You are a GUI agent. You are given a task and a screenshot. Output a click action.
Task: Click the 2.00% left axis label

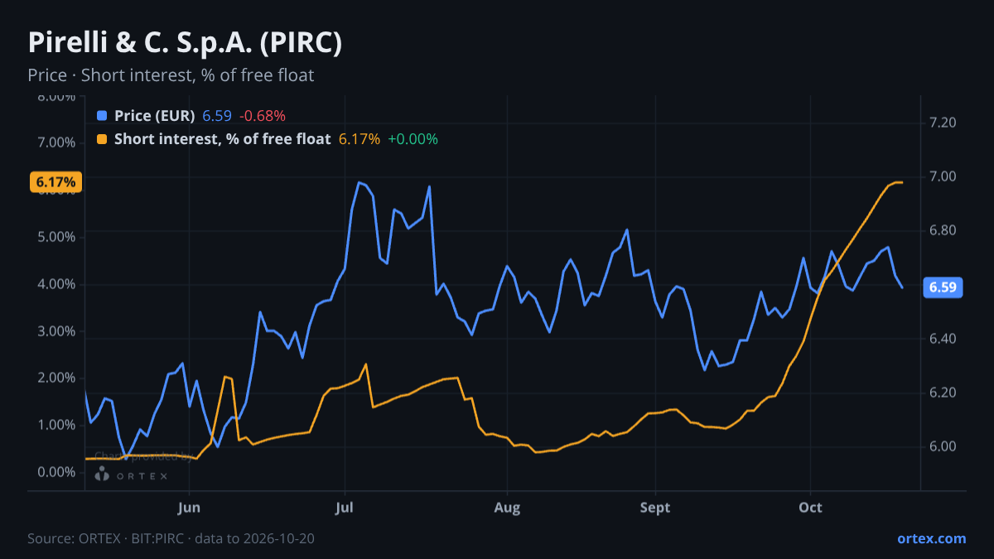point(55,378)
